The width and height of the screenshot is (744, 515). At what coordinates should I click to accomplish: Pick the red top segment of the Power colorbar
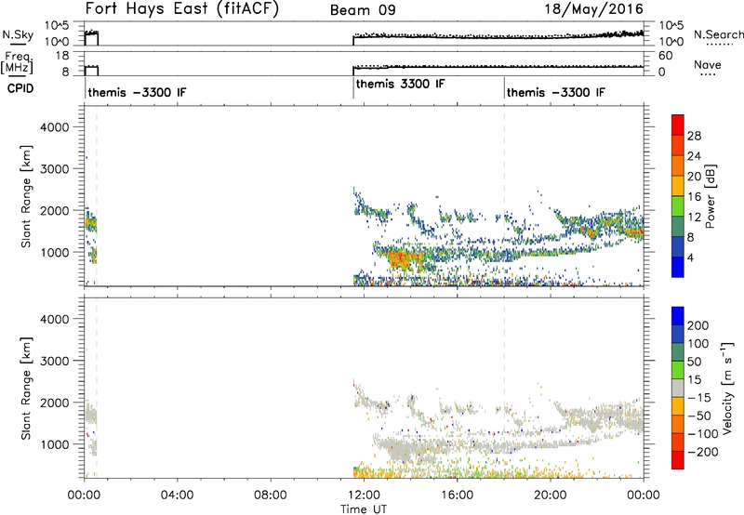(x=678, y=125)
